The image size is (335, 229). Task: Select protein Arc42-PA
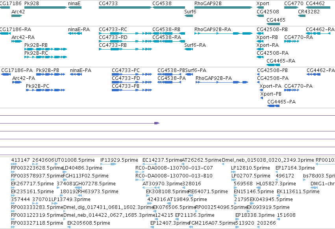pos(17,82)
